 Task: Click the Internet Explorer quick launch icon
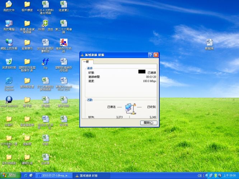coord(26,175)
